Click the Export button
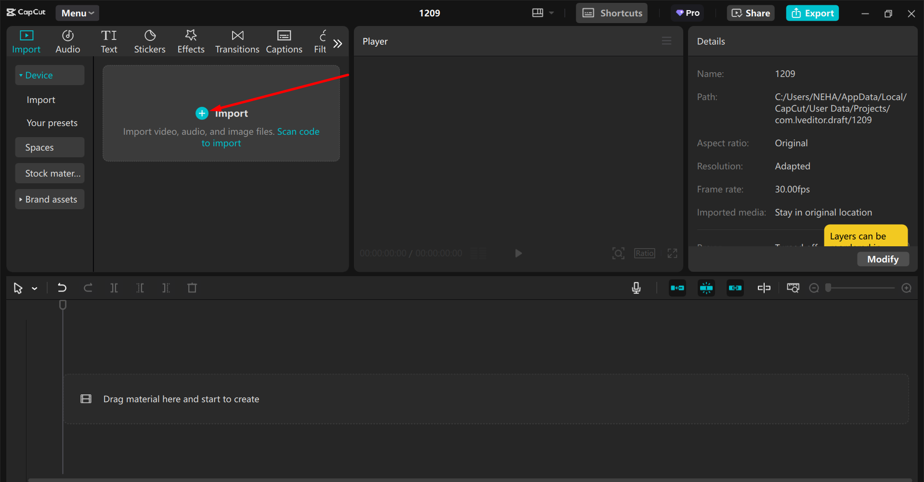 point(812,13)
